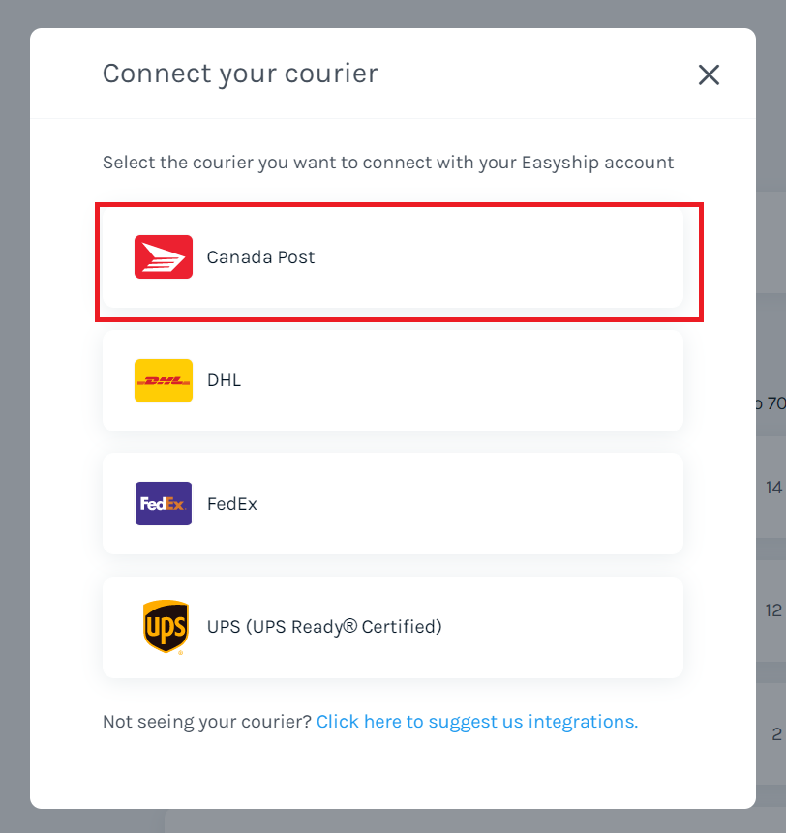The width and height of the screenshot is (786, 833).
Task: Click the "UPS (UPS Ready® Certified)" label
Action: (x=324, y=627)
